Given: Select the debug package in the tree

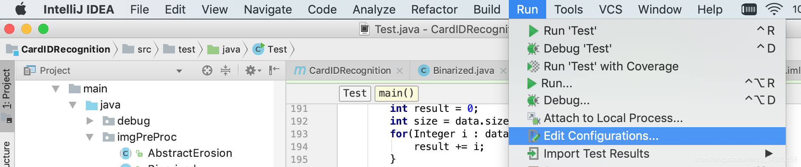Looking at the screenshot, I should [x=126, y=121].
